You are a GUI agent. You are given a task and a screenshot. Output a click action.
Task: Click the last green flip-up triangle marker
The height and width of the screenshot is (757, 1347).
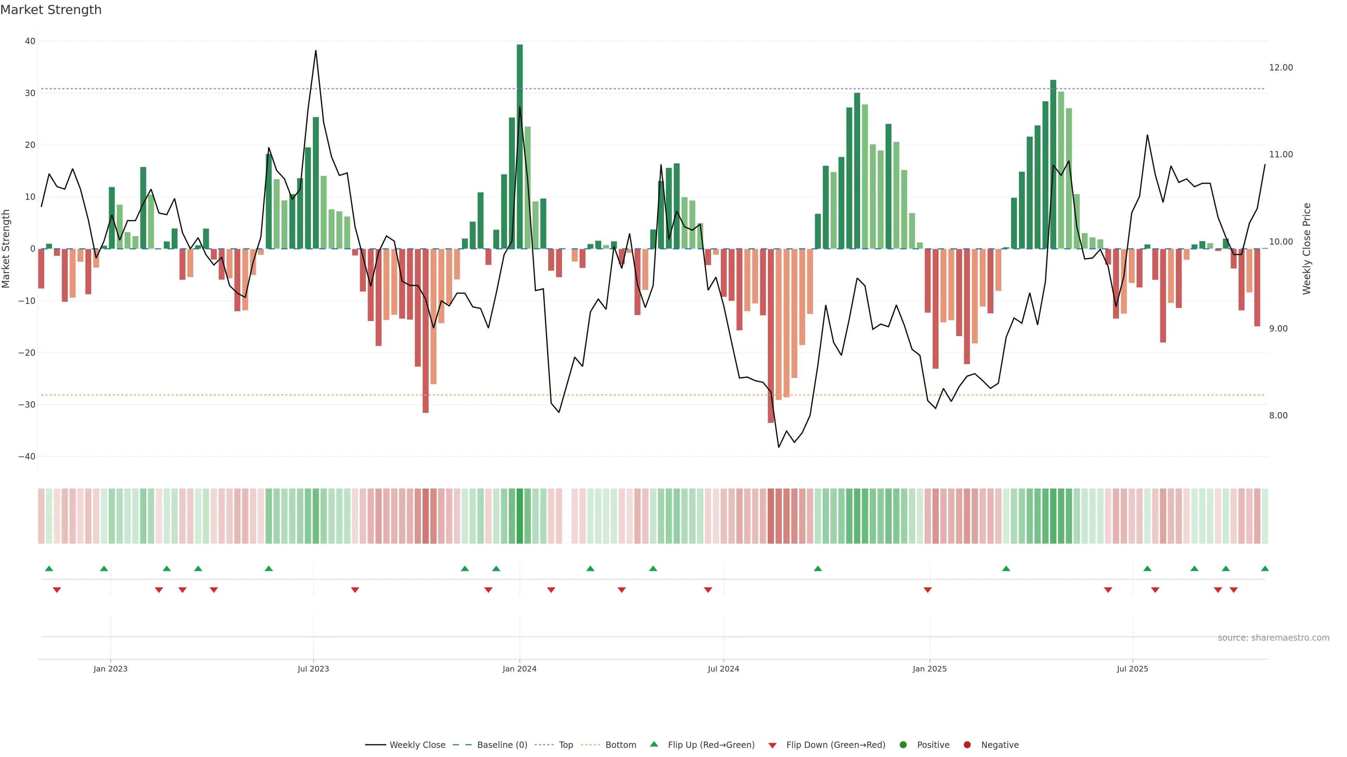coord(1264,568)
